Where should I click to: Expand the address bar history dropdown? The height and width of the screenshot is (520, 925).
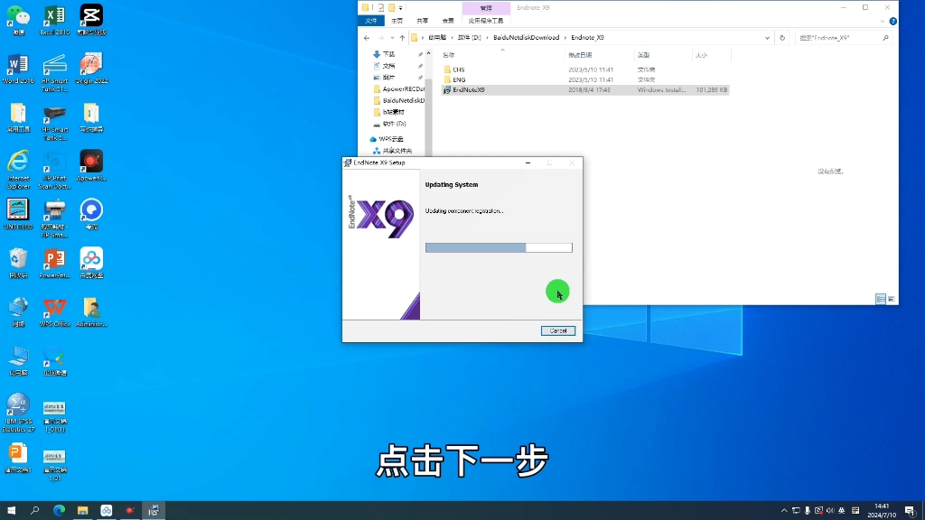pos(767,38)
